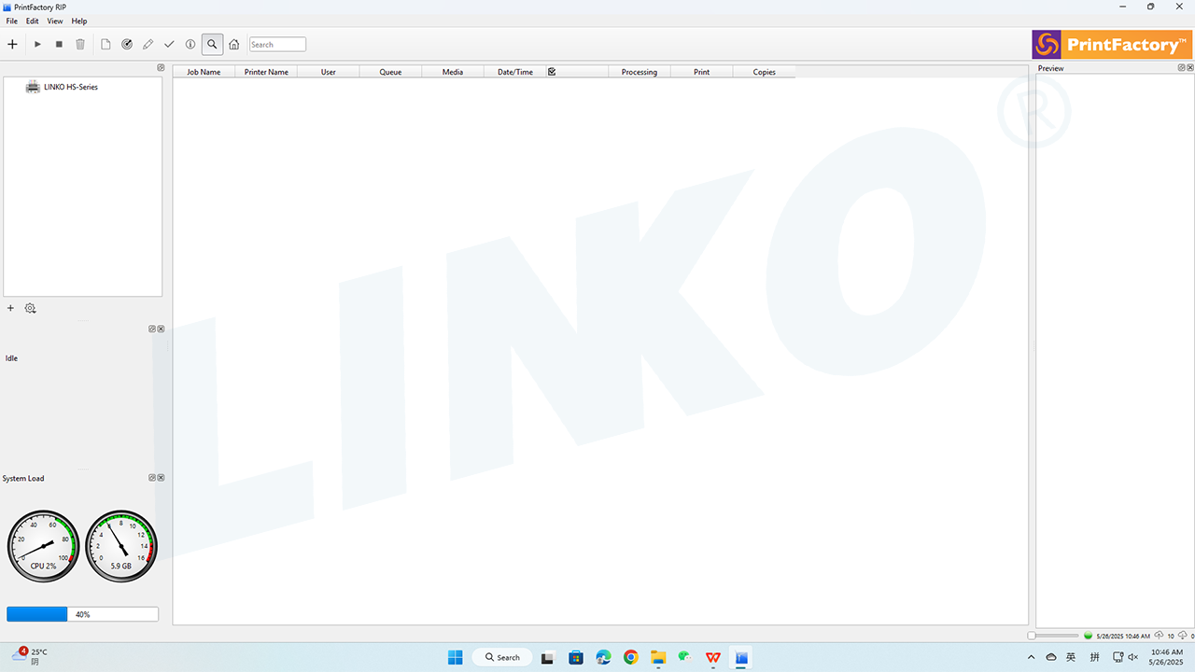
Task: Click the CPU 2% gauge
Action: click(x=43, y=546)
